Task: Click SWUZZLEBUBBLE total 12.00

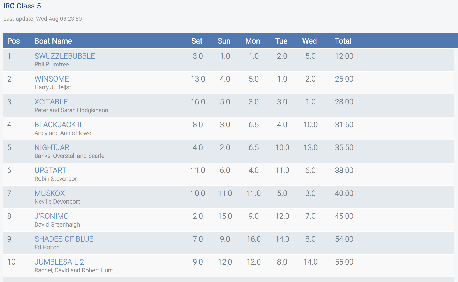Action: click(344, 56)
